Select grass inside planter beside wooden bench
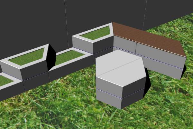Screen dimensions: 193x129 point(96,33)
